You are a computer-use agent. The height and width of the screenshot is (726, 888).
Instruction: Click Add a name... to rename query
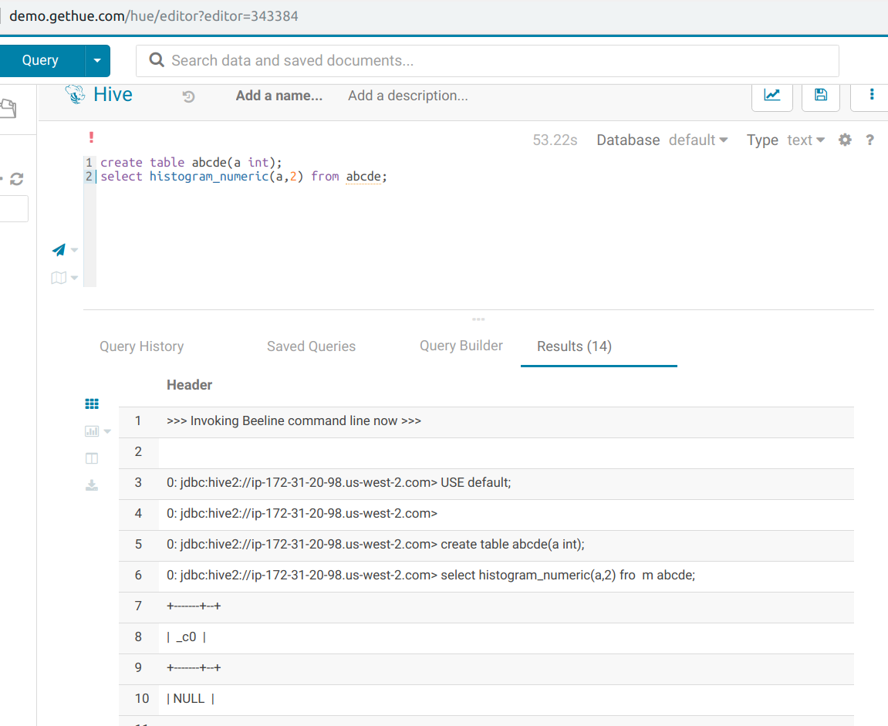coord(279,96)
